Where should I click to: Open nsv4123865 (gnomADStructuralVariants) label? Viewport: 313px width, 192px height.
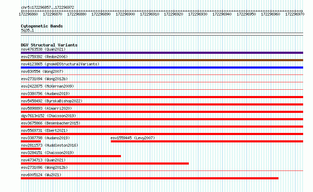coord(60,64)
